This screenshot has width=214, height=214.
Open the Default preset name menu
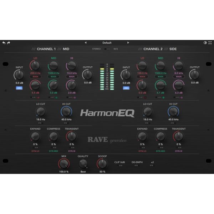(x=107, y=43)
